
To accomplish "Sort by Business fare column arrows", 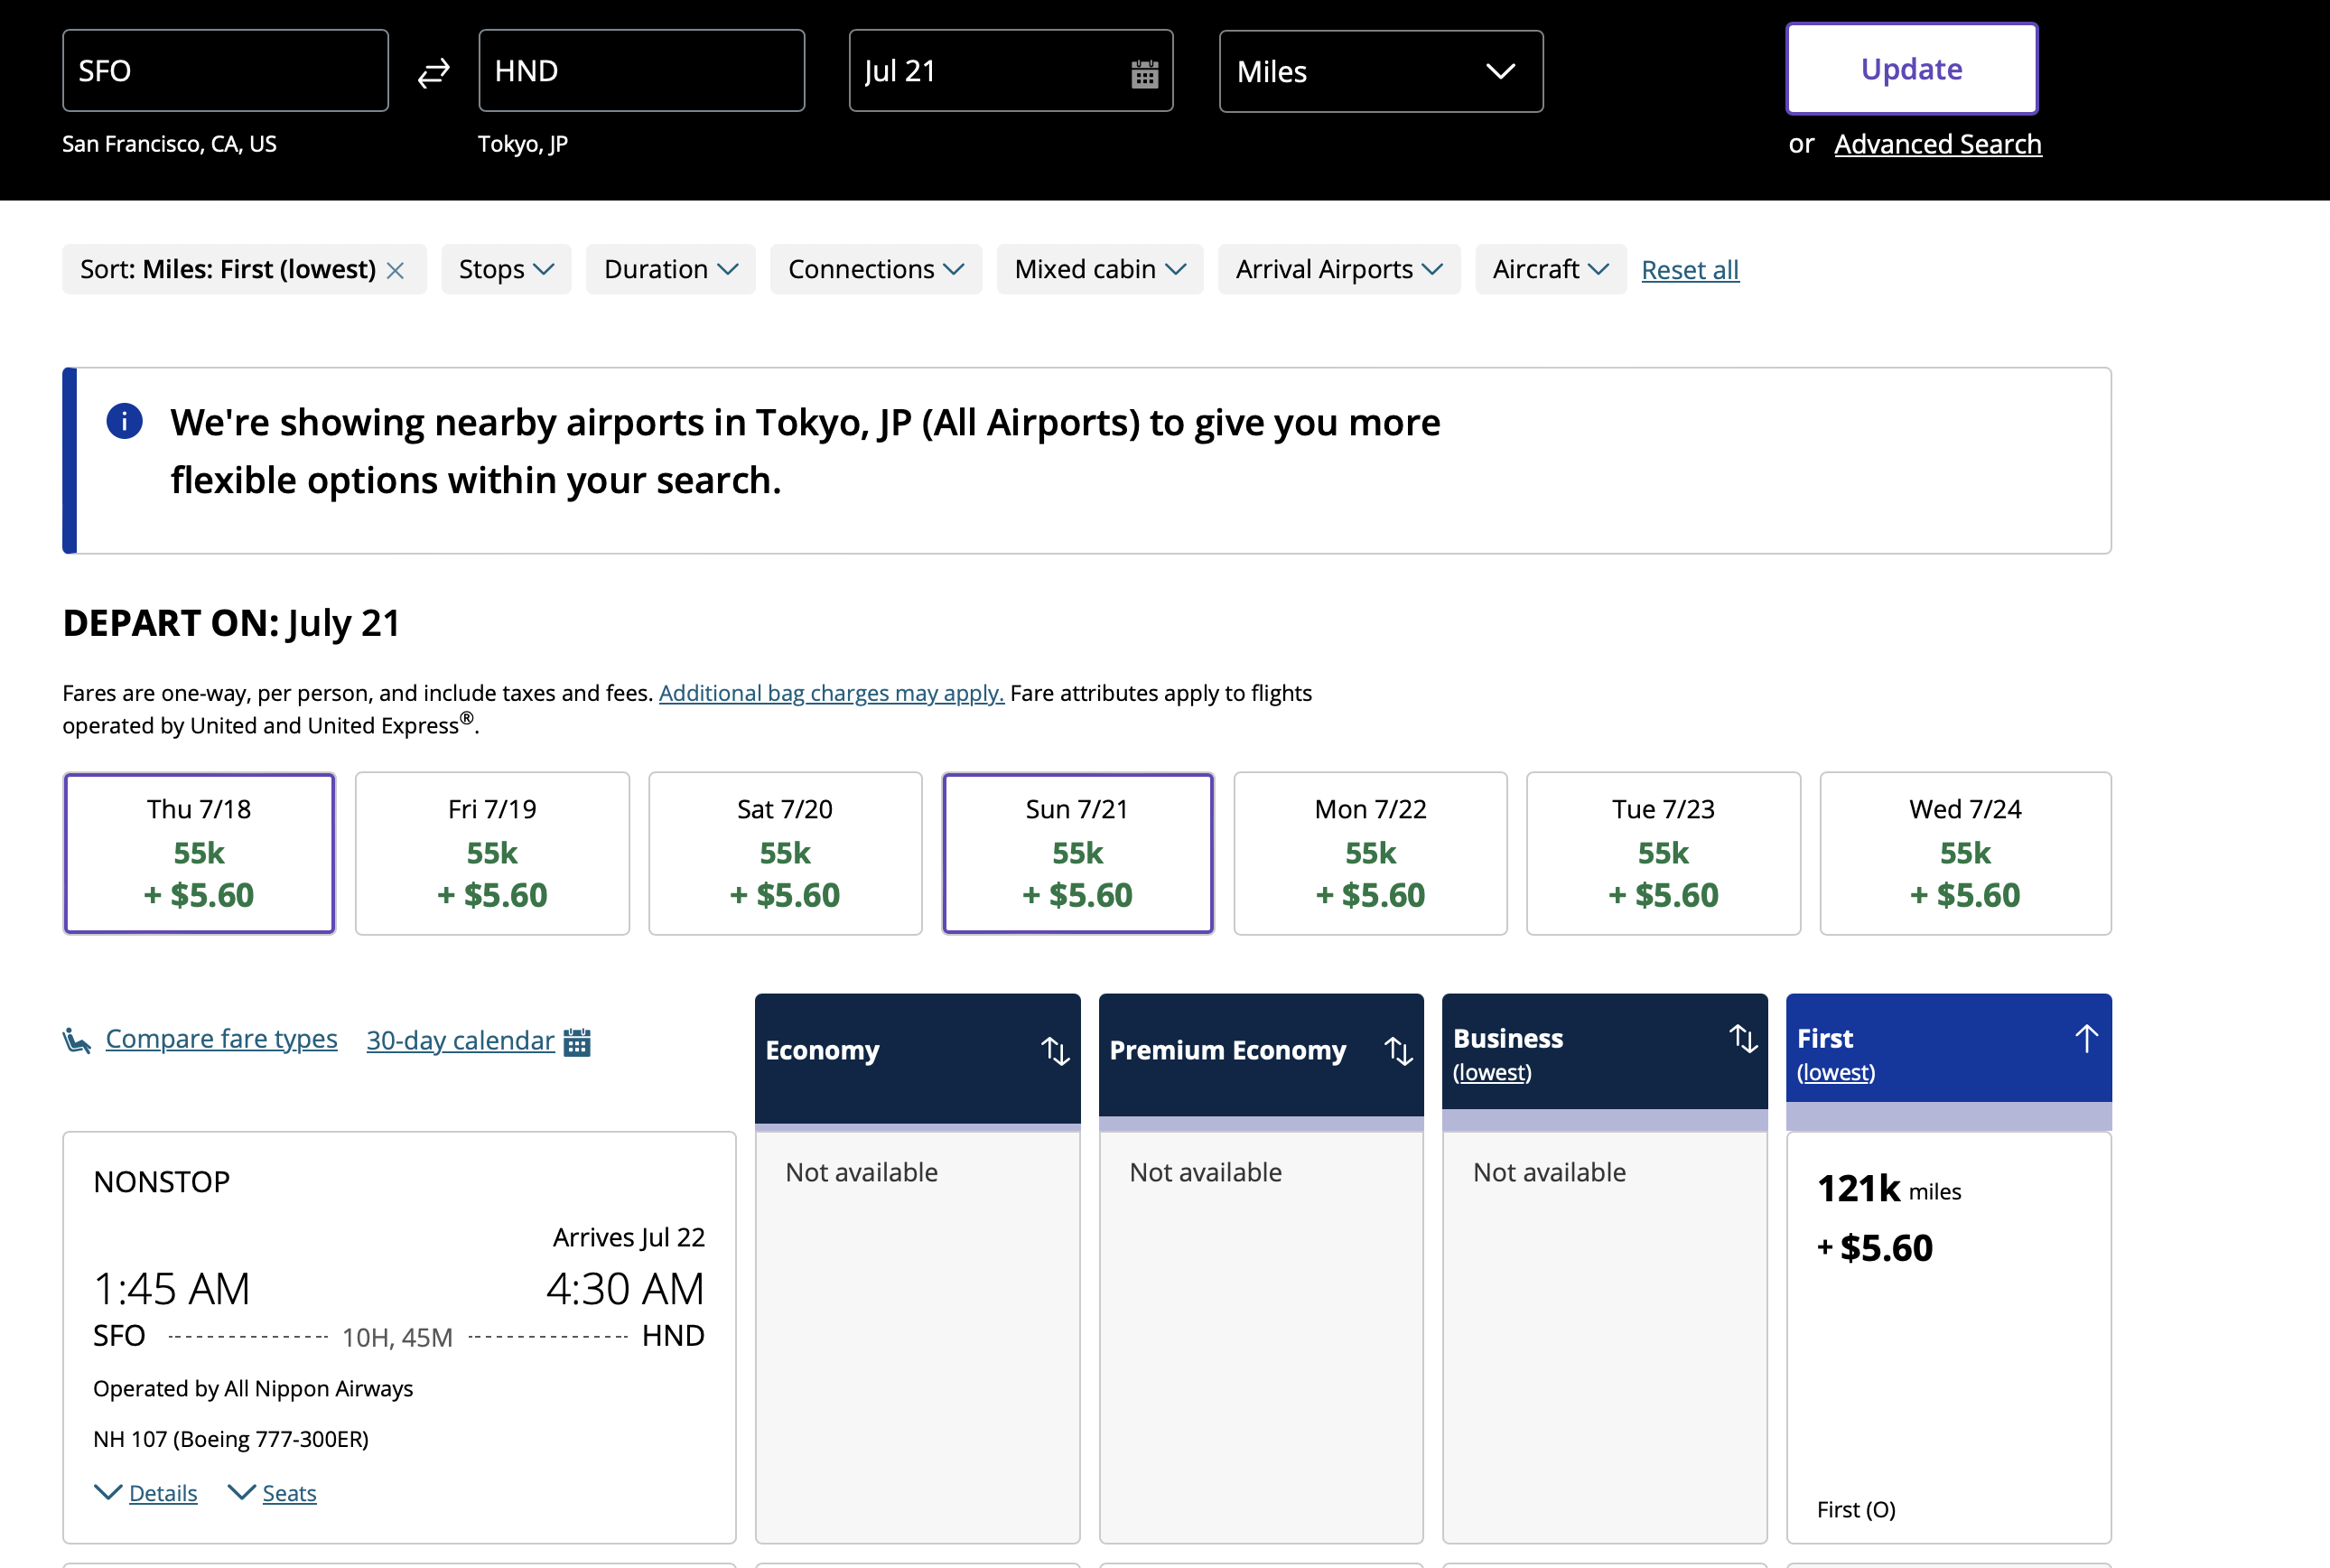I will (1743, 1038).
